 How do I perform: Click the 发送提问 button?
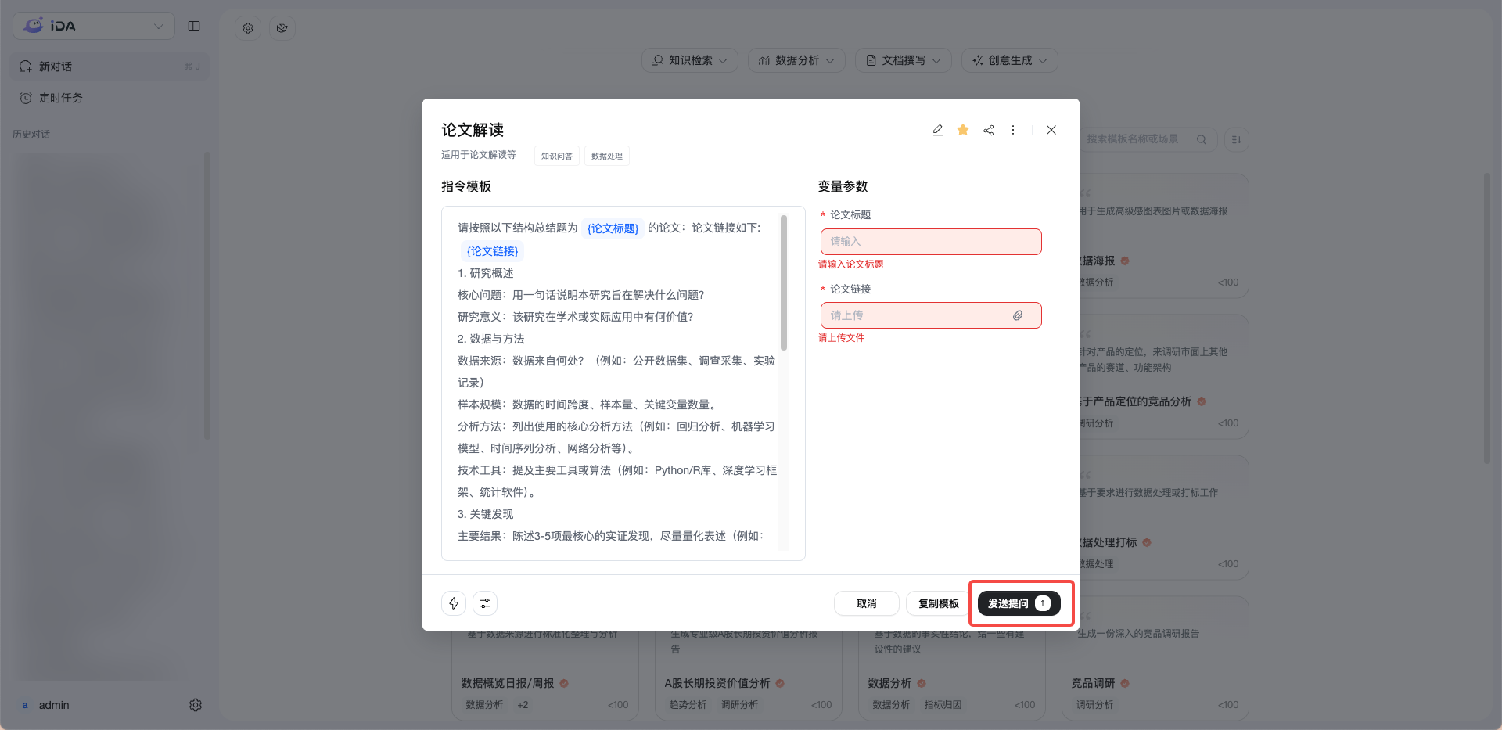click(1019, 603)
